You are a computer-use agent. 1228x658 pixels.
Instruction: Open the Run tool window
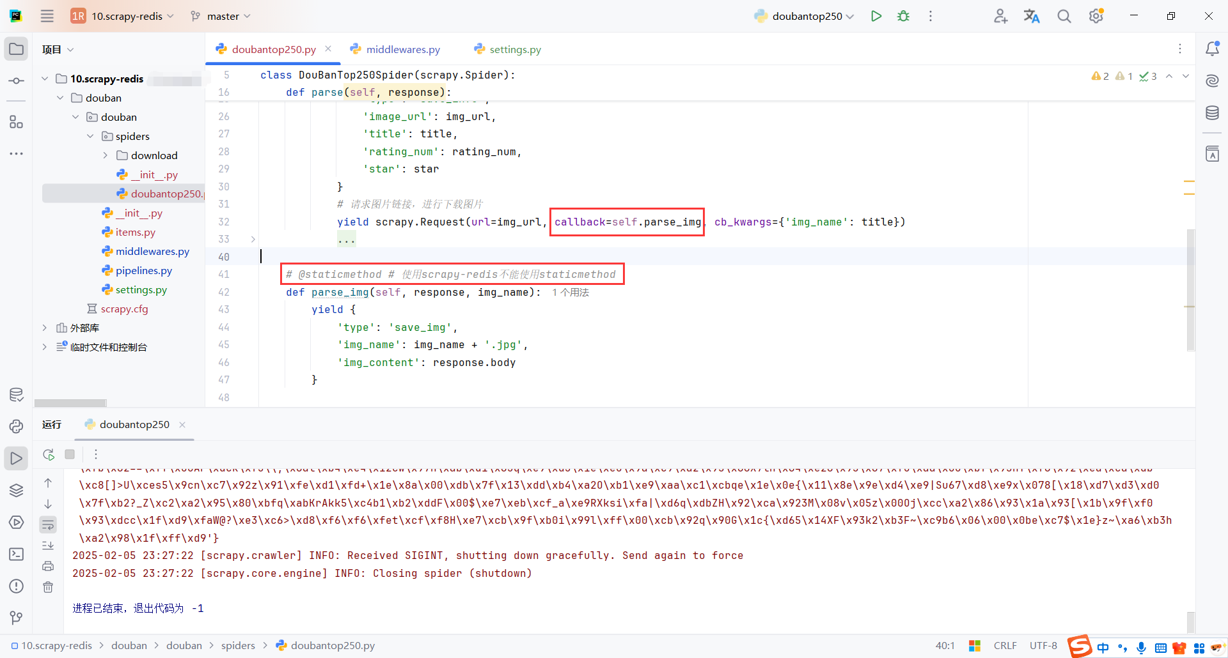[x=16, y=458]
